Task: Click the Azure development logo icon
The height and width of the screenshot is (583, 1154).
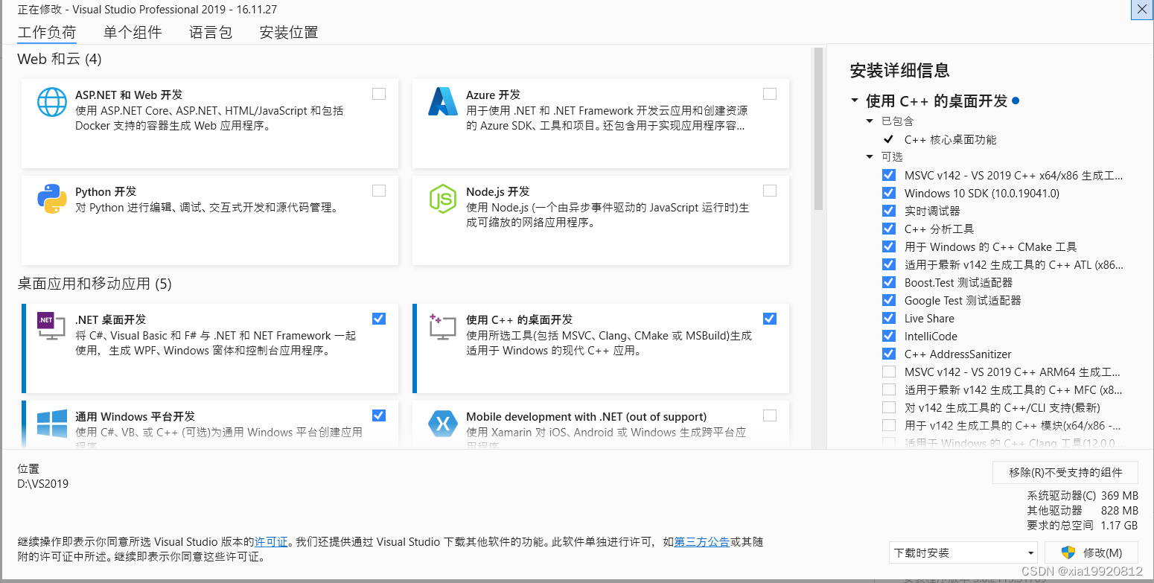Action: [x=443, y=102]
